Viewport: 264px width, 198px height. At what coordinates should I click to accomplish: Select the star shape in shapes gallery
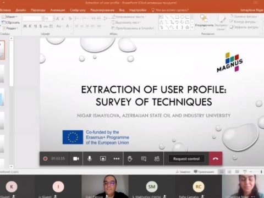click(x=187, y=28)
